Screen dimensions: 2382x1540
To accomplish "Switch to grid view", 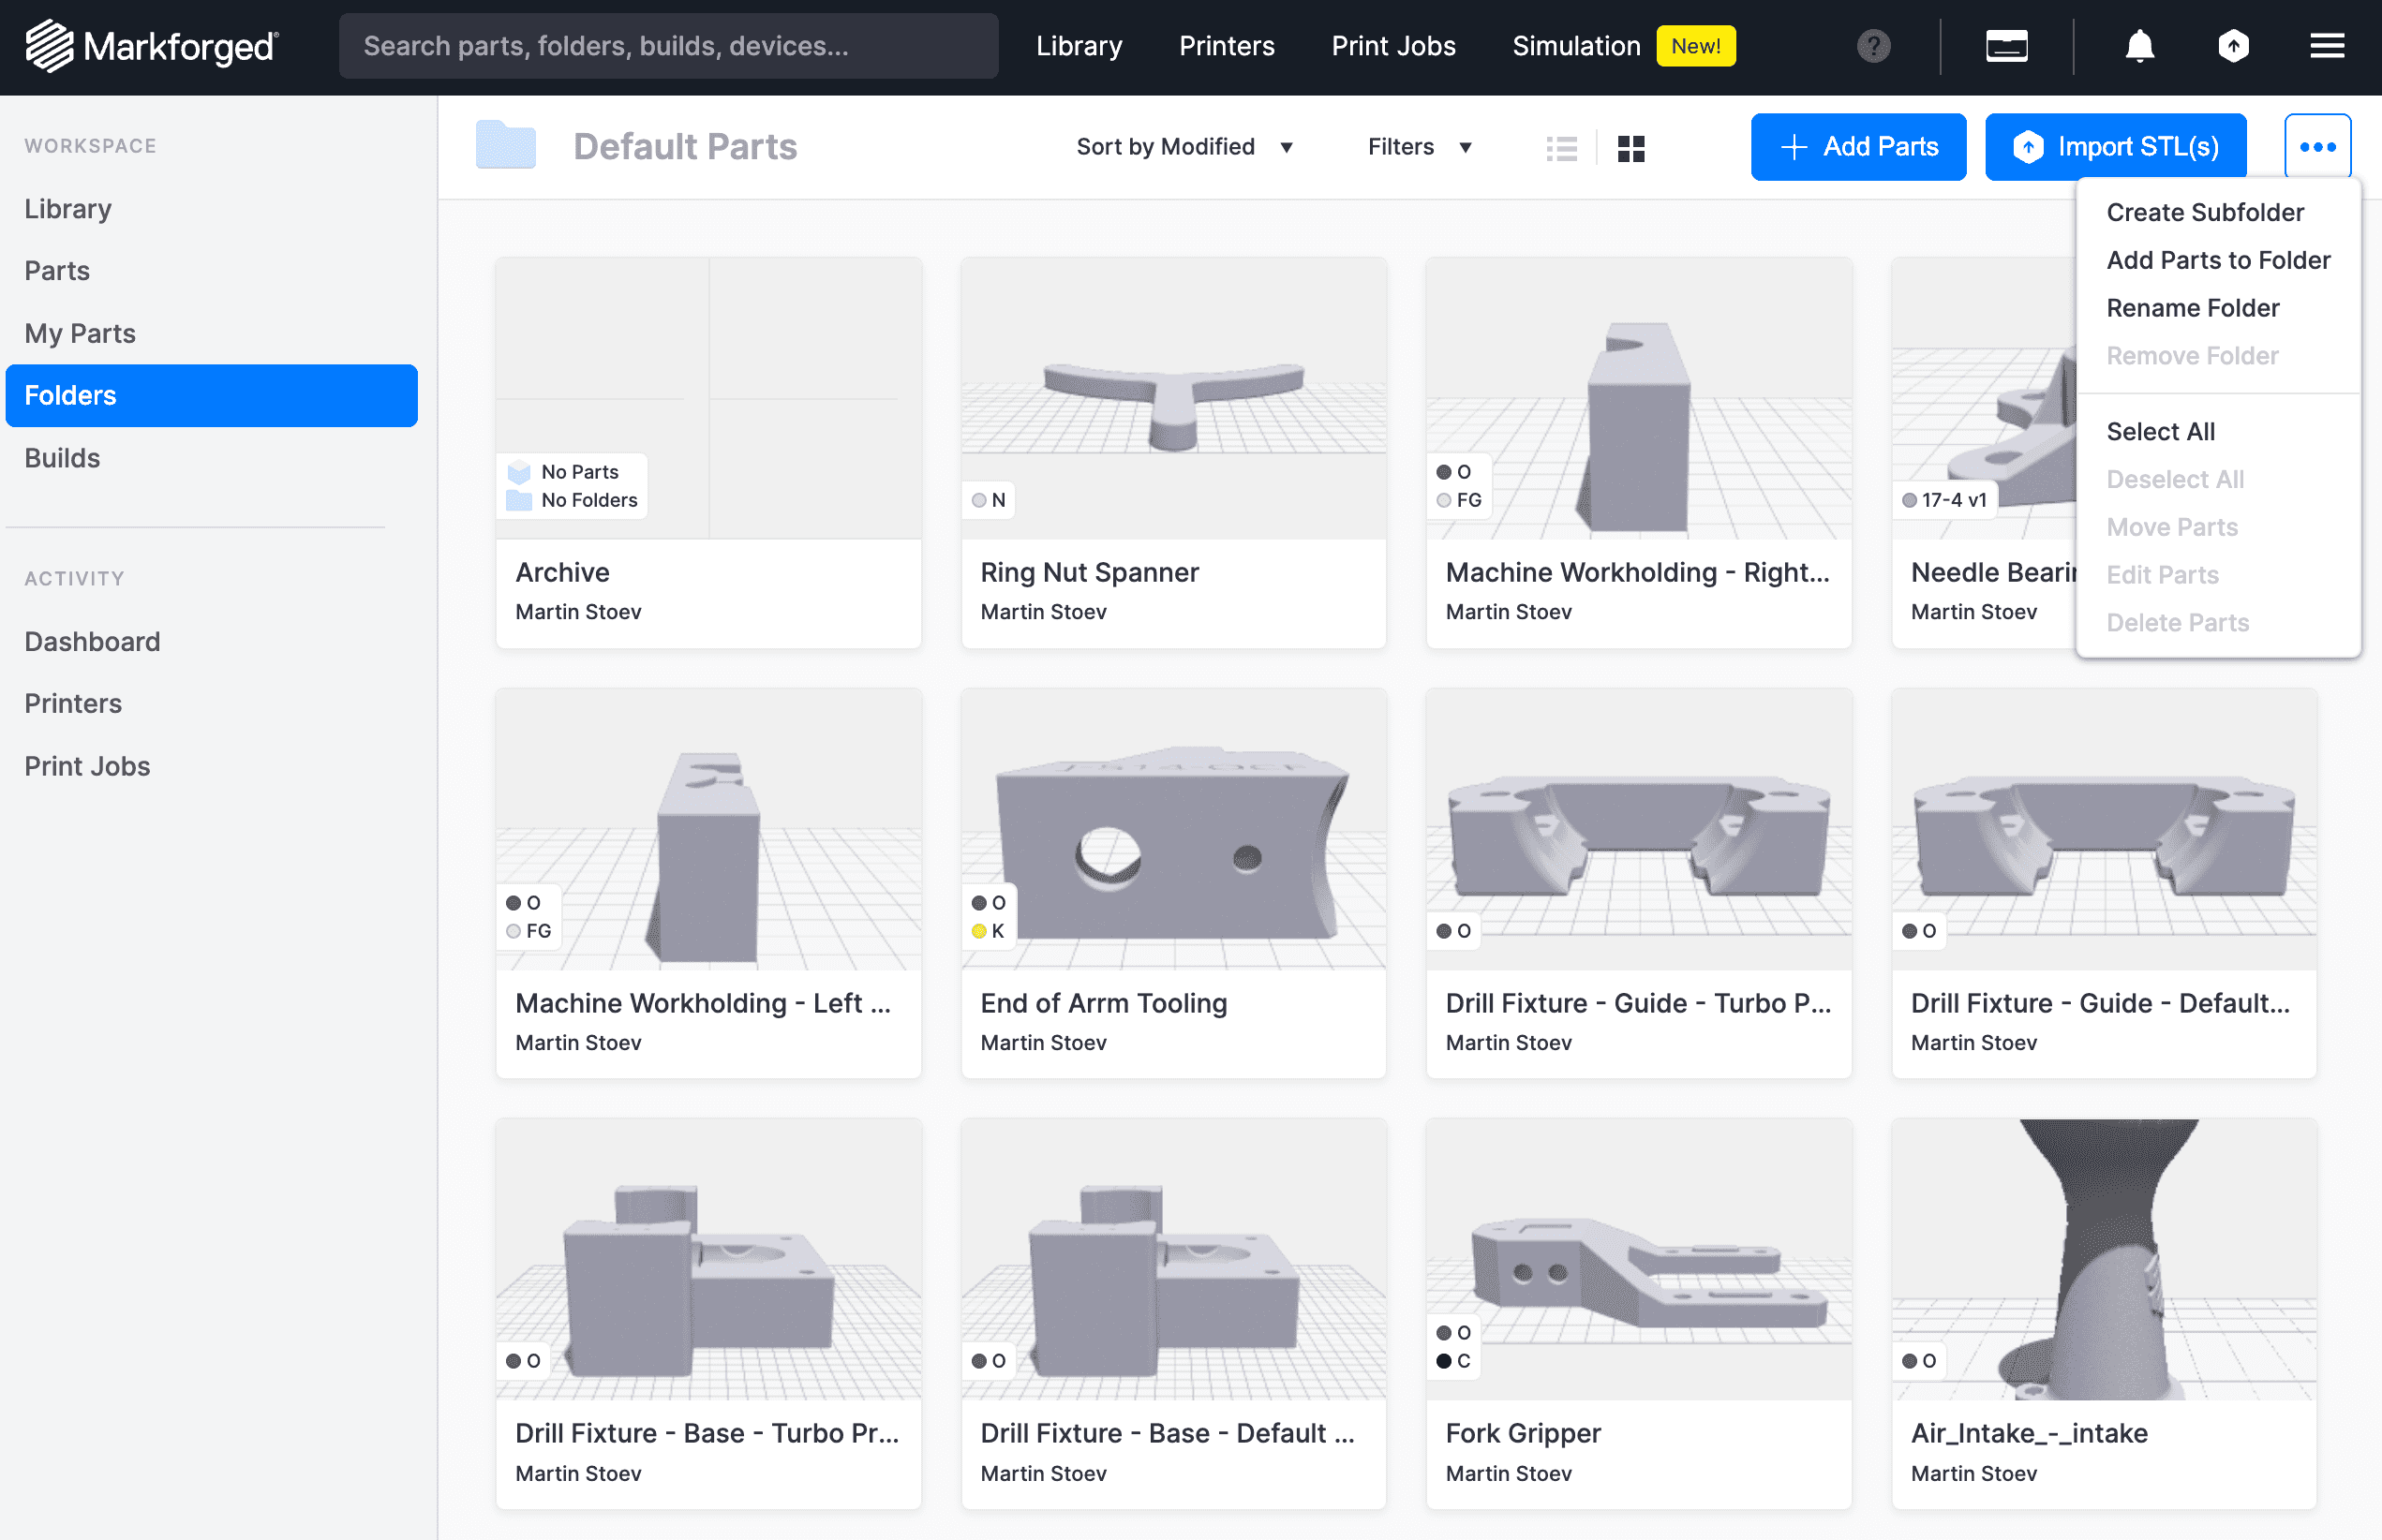I will 1630,147.
